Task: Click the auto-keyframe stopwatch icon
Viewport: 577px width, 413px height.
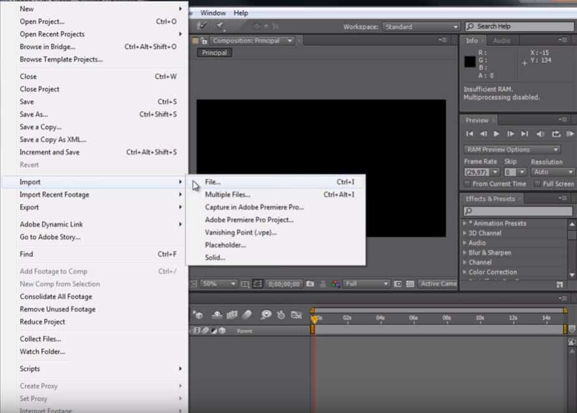Action: click(281, 315)
